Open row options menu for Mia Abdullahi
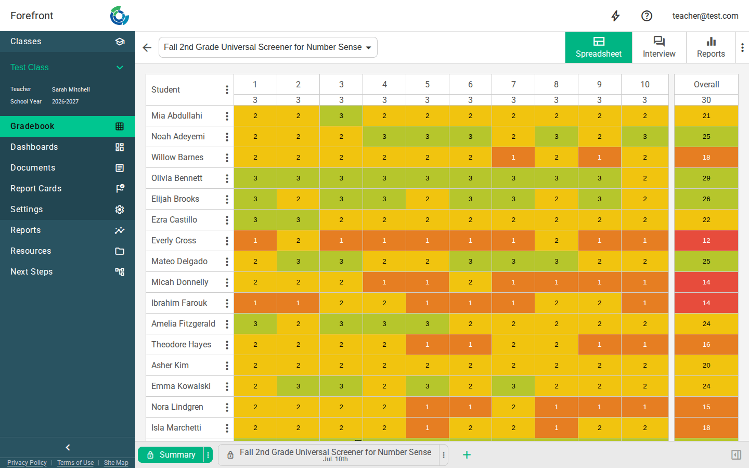This screenshot has height=468, width=749. [x=227, y=115]
